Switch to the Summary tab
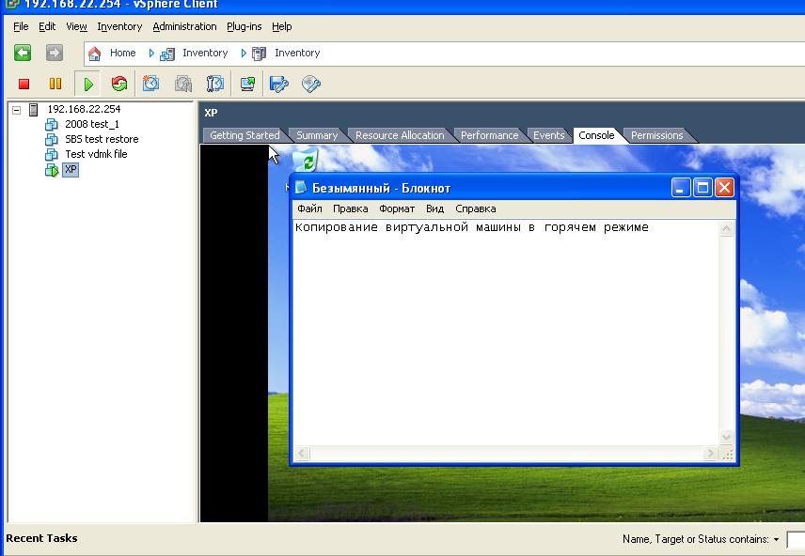 tap(317, 135)
